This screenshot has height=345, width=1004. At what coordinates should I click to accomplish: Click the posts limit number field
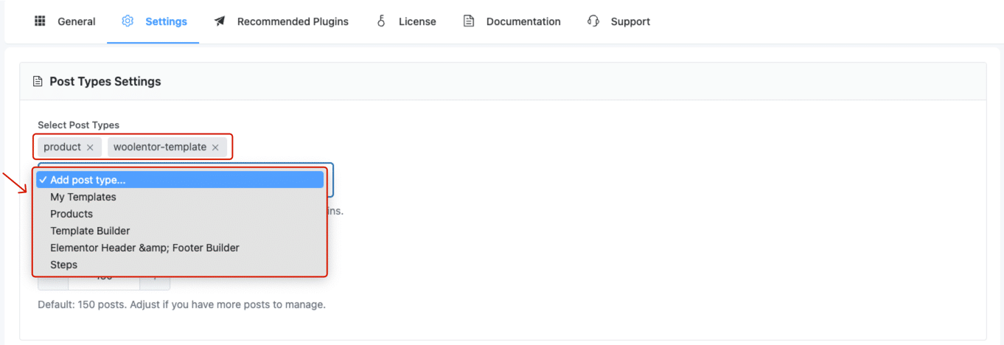click(104, 283)
